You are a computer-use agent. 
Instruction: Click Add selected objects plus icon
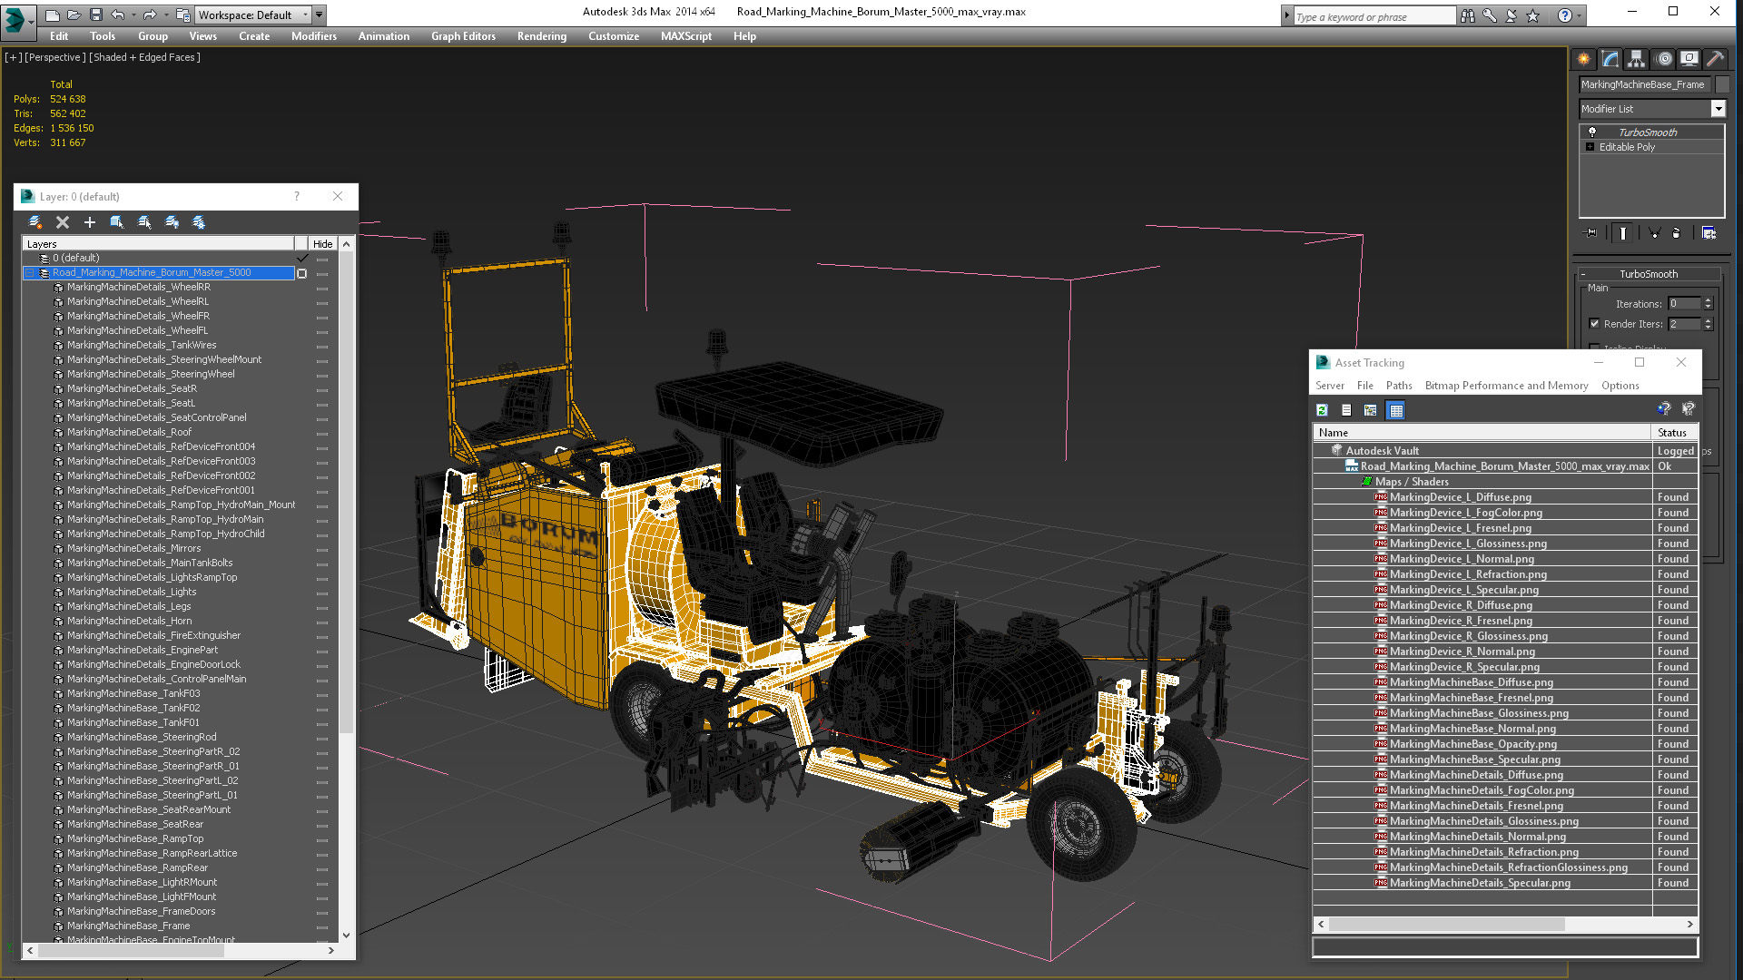coord(90,222)
